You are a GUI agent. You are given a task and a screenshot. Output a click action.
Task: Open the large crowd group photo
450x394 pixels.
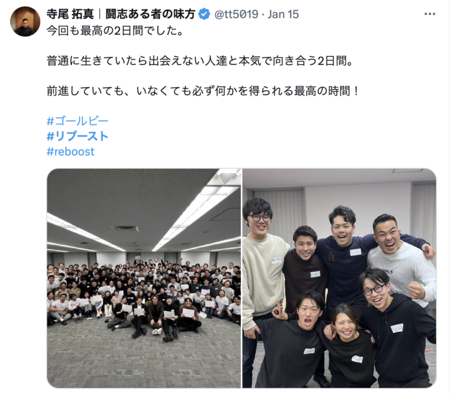(x=144, y=278)
